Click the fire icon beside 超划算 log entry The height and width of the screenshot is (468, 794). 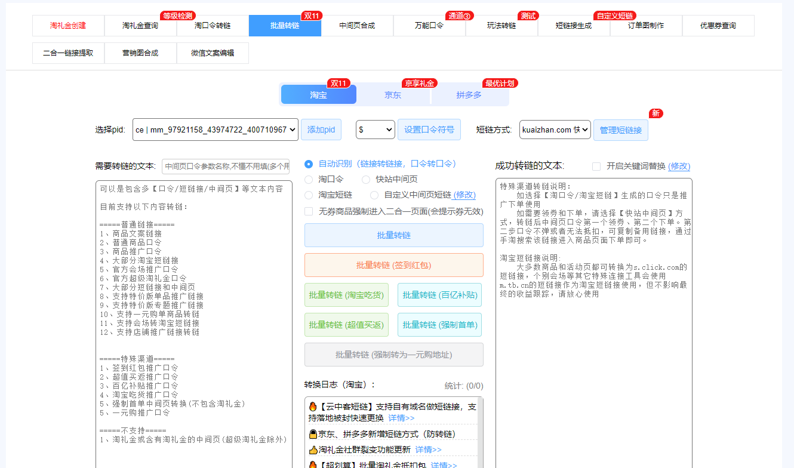tap(312, 465)
